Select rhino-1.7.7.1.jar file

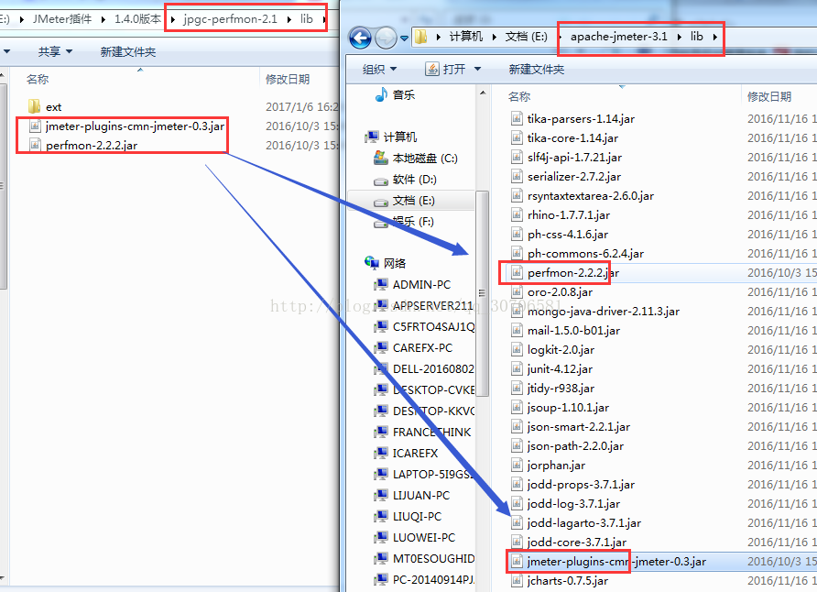point(561,215)
